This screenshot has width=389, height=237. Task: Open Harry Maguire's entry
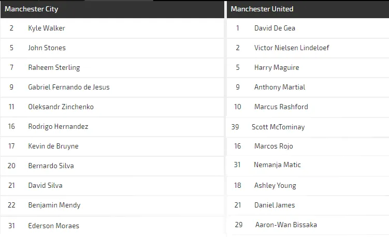click(277, 67)
